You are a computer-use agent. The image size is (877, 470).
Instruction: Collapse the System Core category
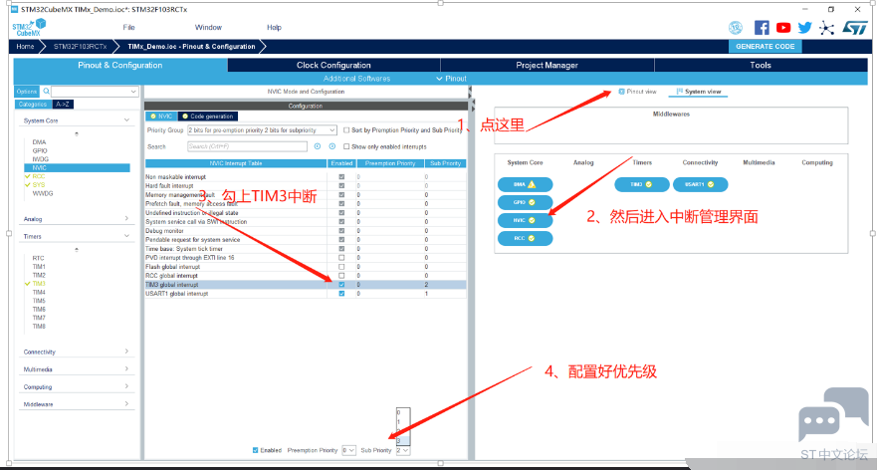tap(127, 120)
